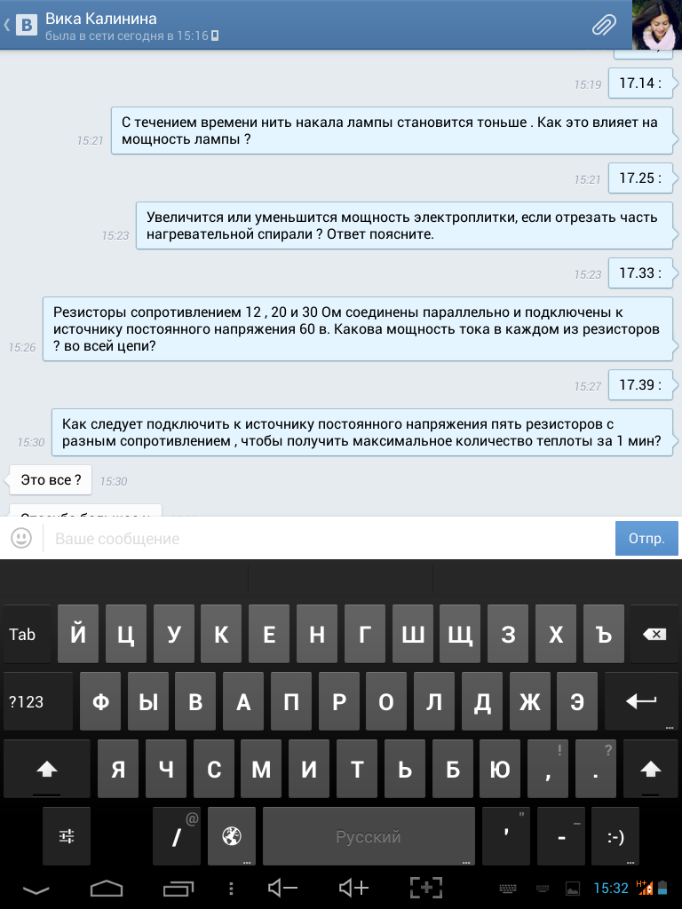Tap the paperclip attachment icon

point(604,25)
